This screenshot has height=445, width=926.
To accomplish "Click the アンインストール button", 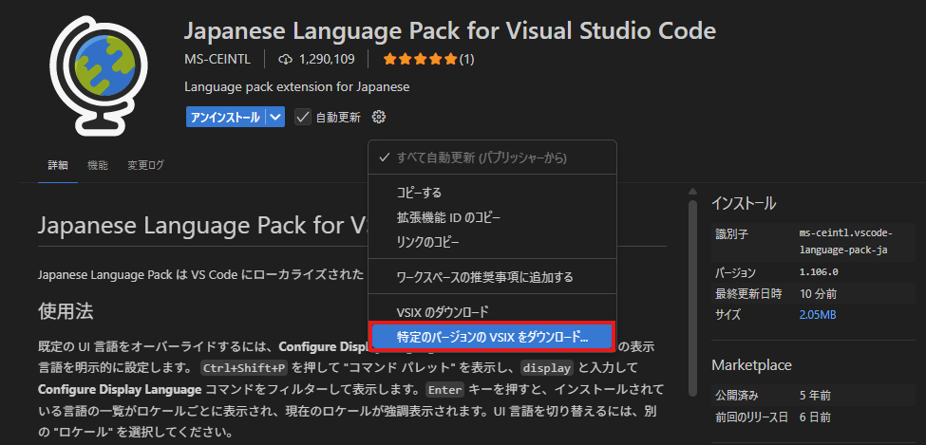I will tap(226, 117).
